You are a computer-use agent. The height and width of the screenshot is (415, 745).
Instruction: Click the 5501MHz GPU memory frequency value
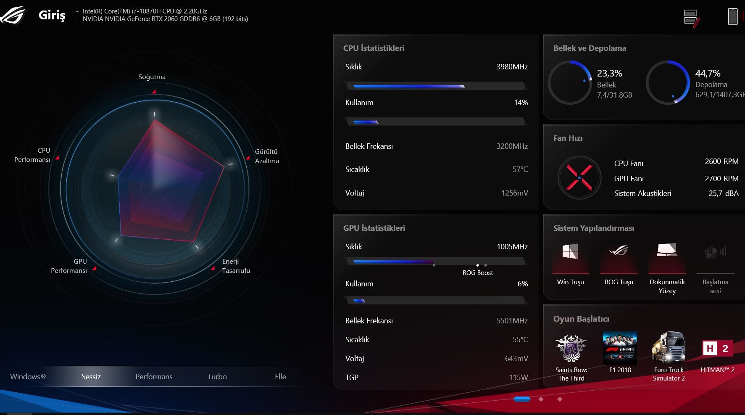pyautogui.click(x=512, y=321)
